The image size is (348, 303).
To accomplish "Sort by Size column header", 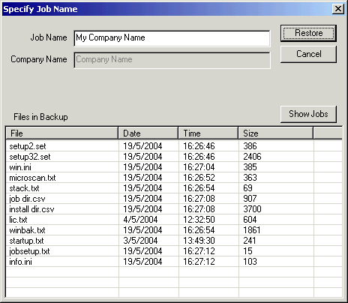I will tap(275, 133).
